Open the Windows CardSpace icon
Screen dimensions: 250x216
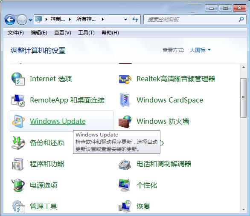(x=125, y=100)
